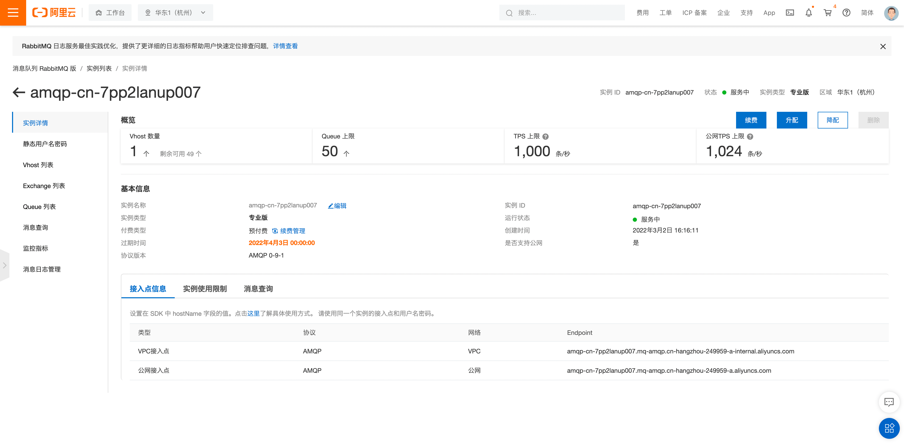
Task: Open the 简体 language selector
Action: coord(867,13)
